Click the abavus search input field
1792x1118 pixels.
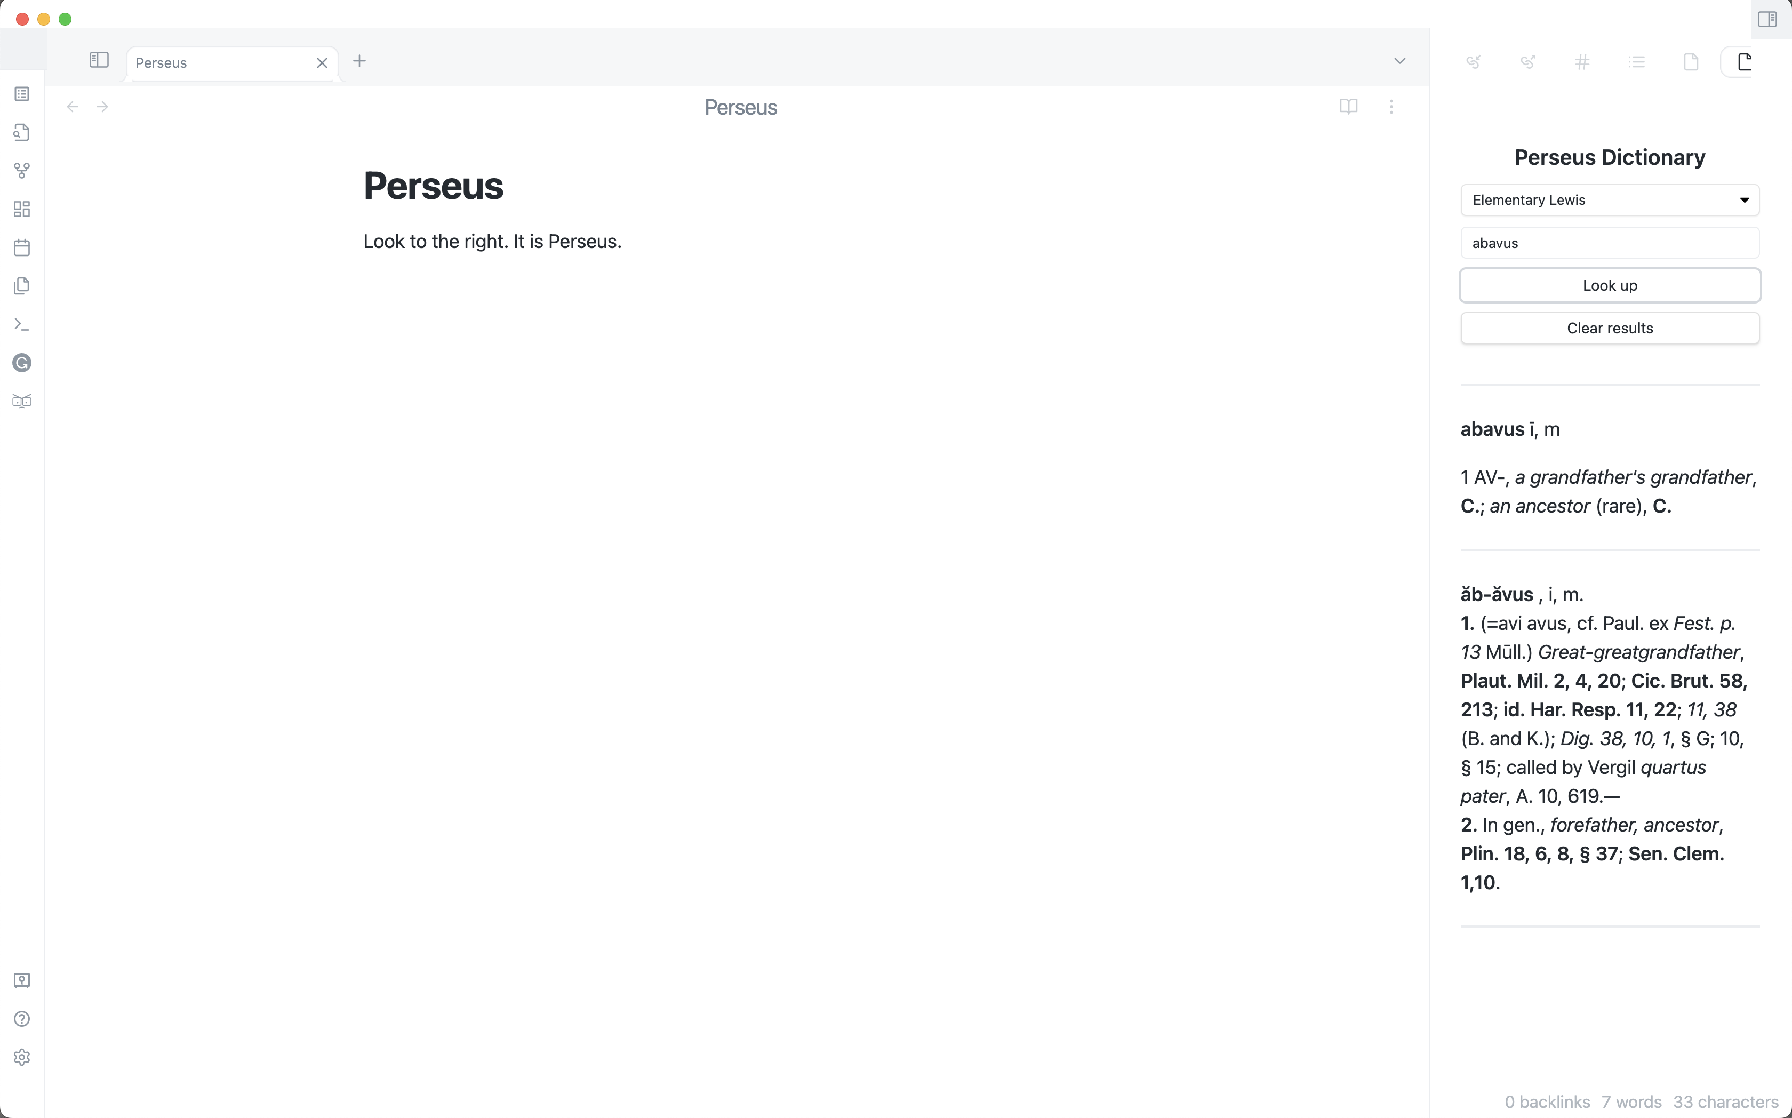(x=1610, y=242)
